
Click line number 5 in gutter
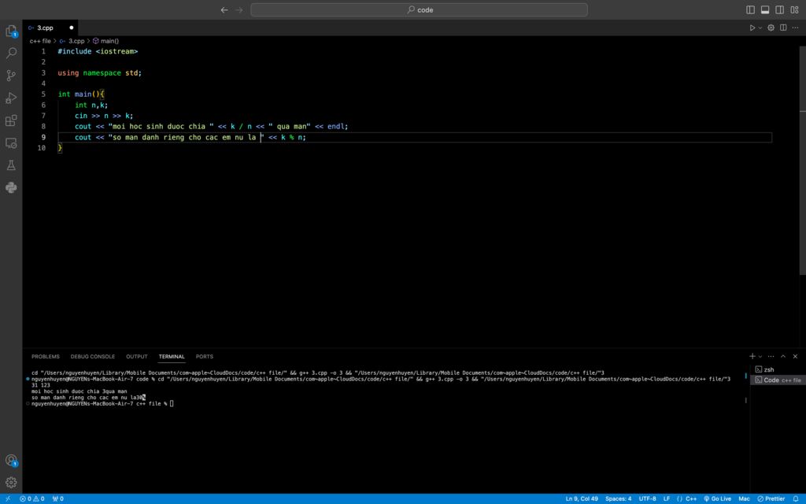[x=43, y=94]
